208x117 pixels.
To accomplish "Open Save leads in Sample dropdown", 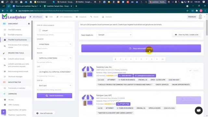I will coord(114,35).
